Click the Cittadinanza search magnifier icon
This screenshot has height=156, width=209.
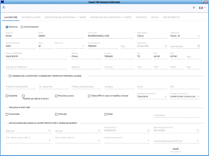tap(198, 36)
